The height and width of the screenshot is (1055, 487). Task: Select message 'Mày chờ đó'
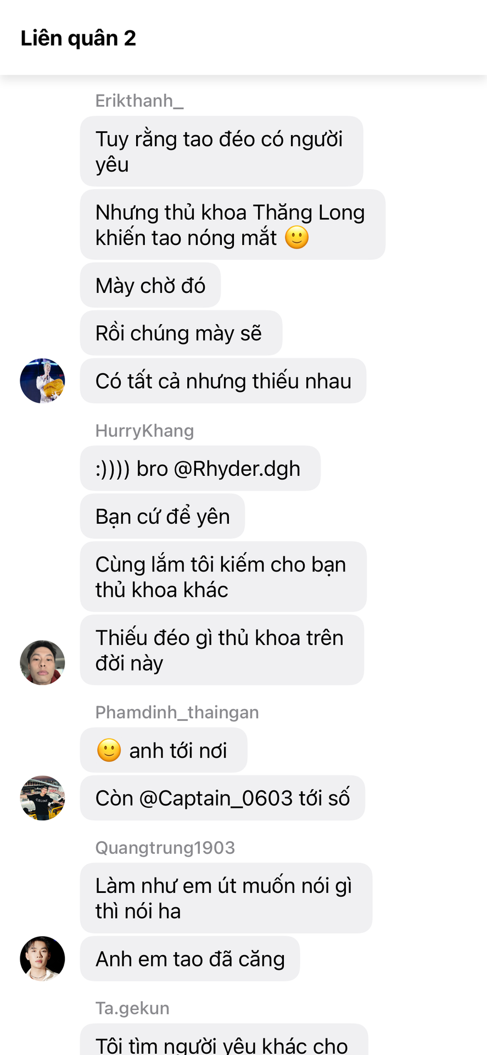(150, 285)
